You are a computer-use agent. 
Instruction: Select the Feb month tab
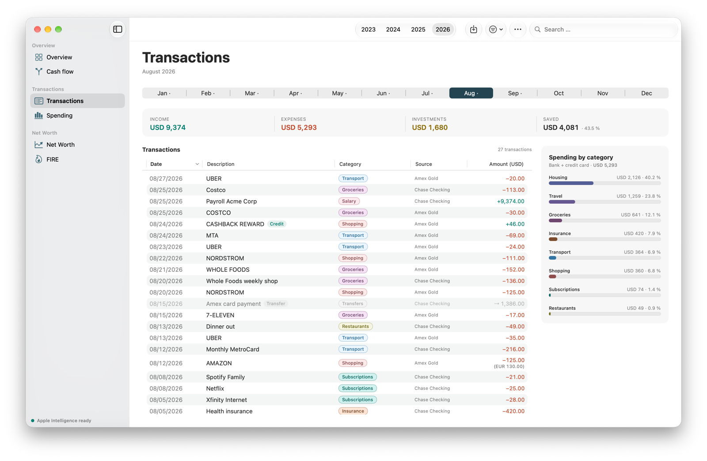coord(208,93)
